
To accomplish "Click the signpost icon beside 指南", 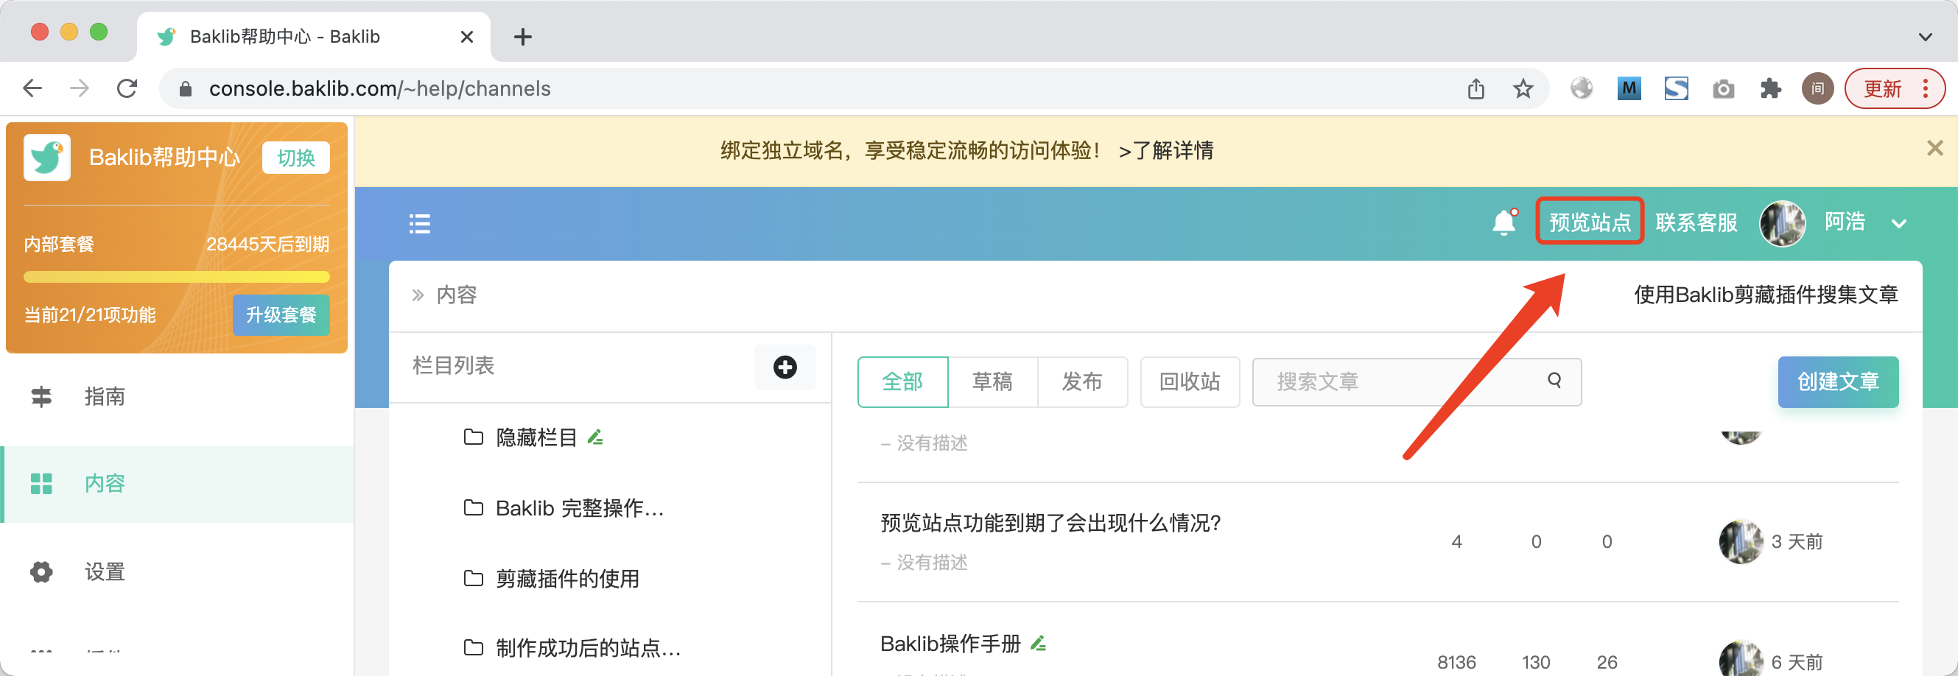I will tap(41, 395).
